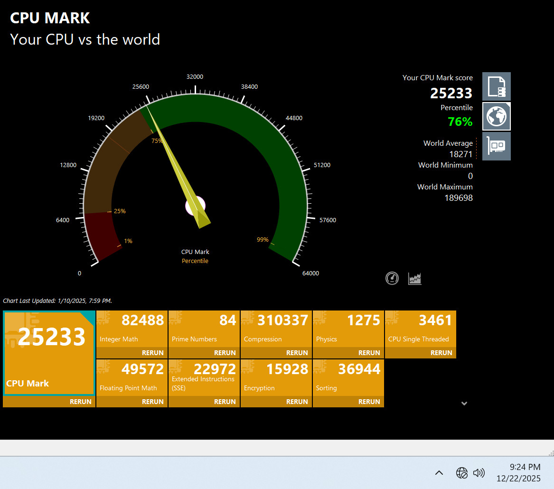Open the taskbar clock and date
554x489 pixels.
(x=518, y=473)
